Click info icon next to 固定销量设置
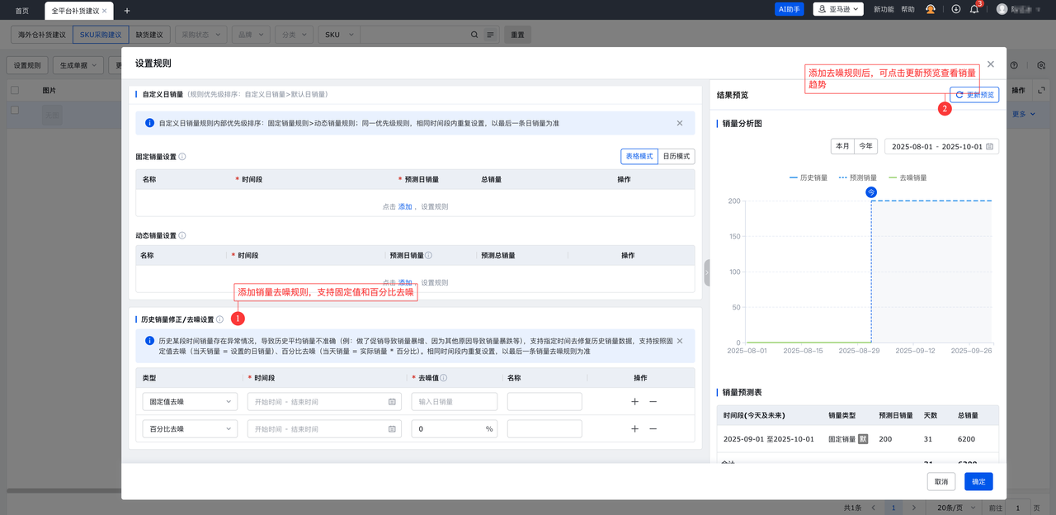1056x515 pixels. [x=182, y=157]
